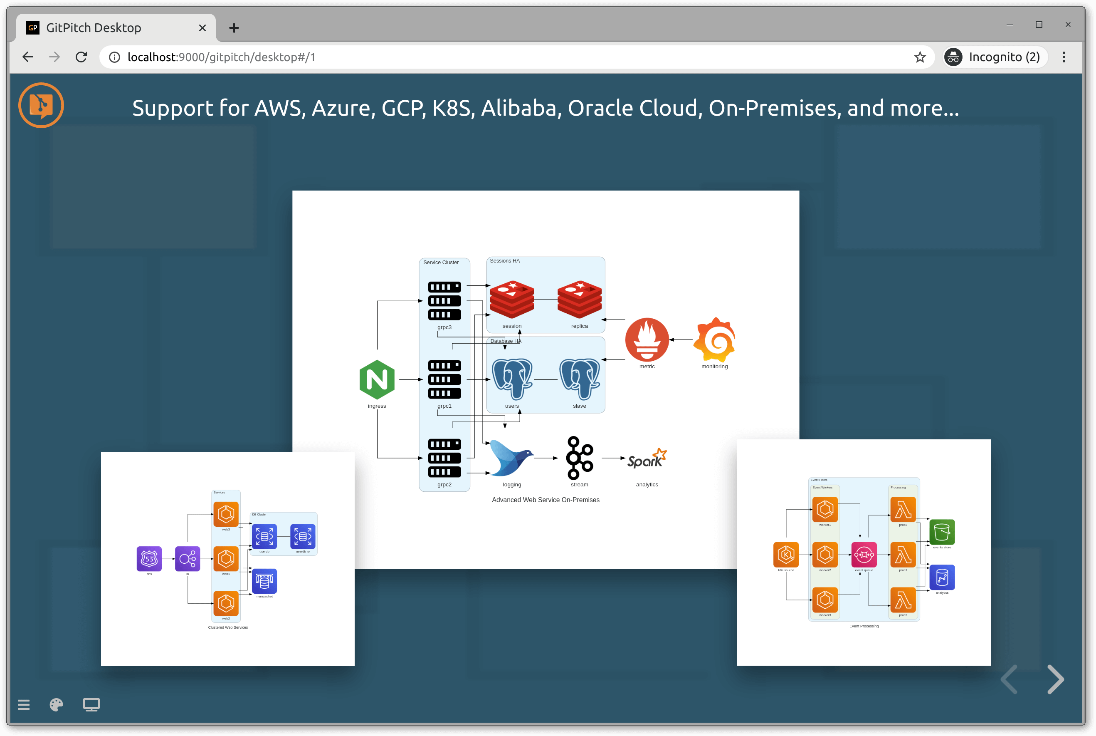Click the Spark analytics icon
Image resolution: width=1096 pixels, height=736 pixels.
point(647,458)
